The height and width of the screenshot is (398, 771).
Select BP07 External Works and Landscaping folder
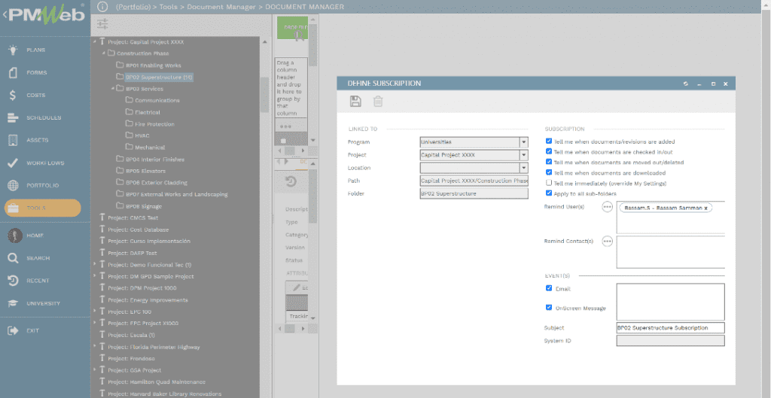coord(176,195)
